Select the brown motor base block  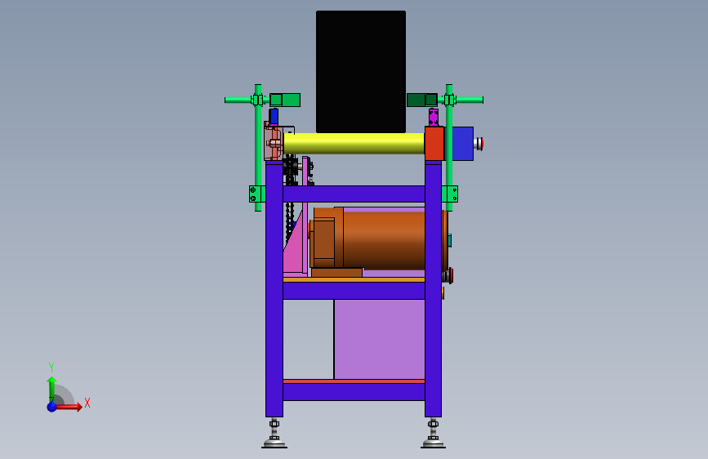point(336,273)
